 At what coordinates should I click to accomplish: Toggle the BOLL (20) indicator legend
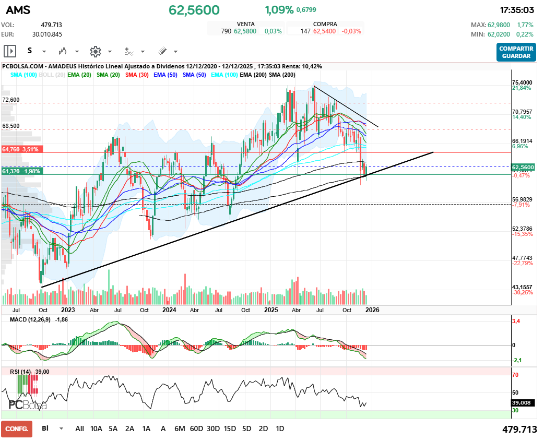[x=52, y=75]
